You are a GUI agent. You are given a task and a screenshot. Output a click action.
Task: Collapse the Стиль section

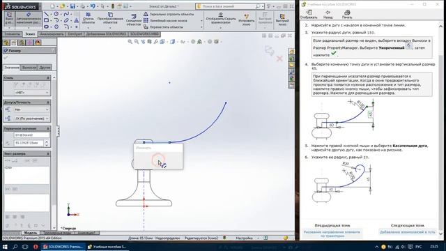[x=48, y=78]
